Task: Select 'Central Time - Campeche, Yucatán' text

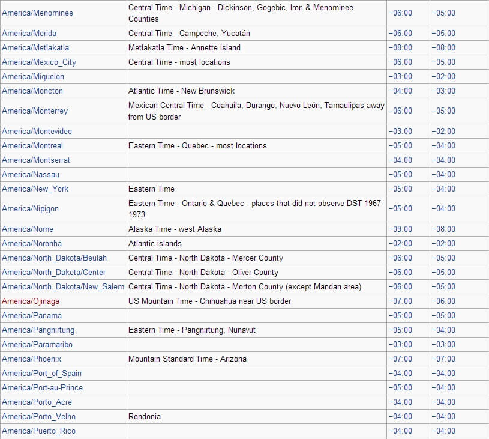Action: pos(189,34)
